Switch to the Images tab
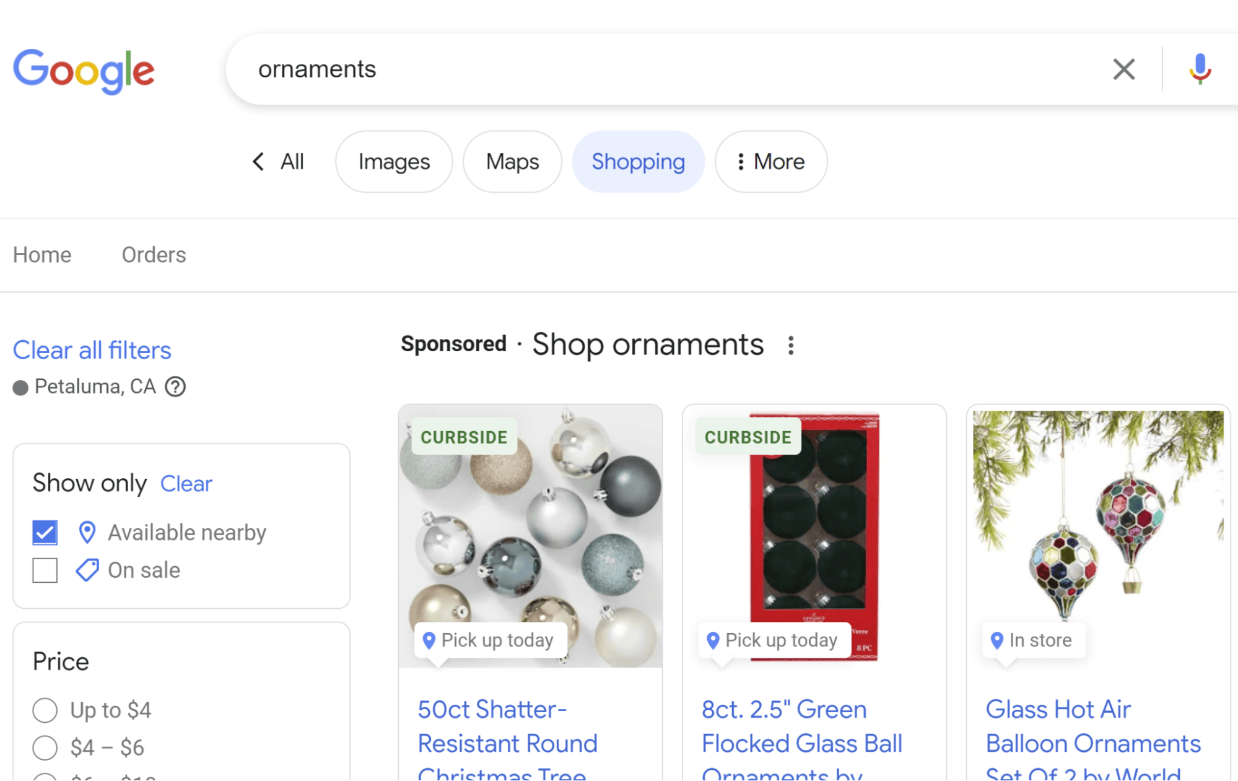The height and width of the screenshot is (781, 1238). click(394, 162)
